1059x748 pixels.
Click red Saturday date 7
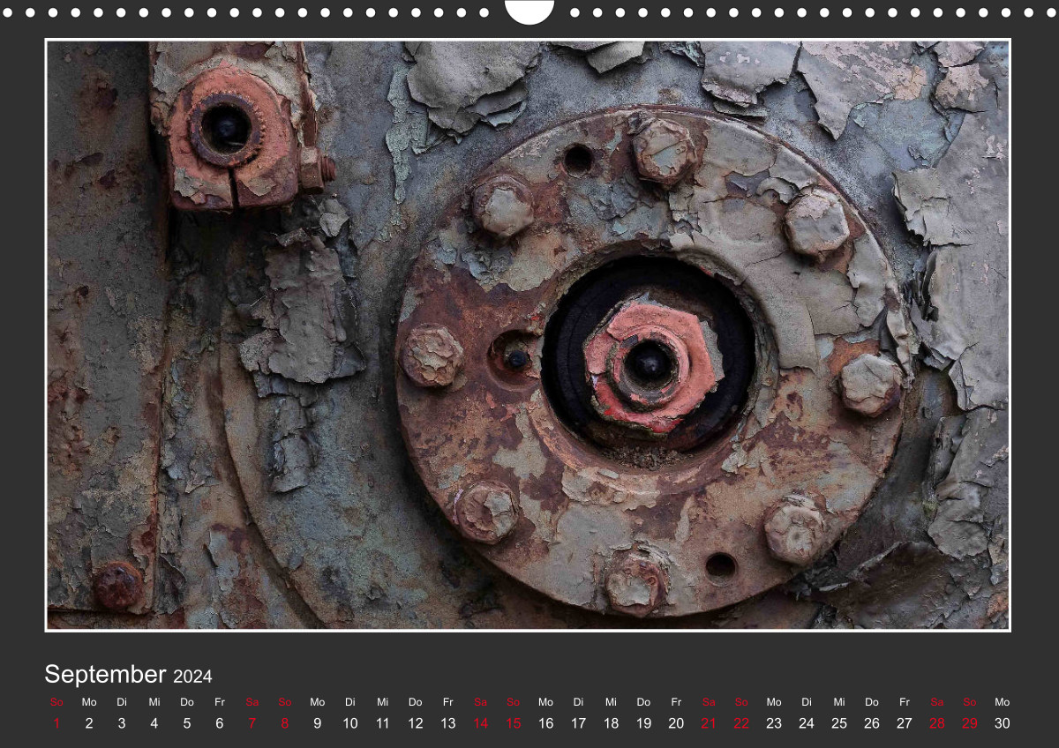click(x=252, y=723)
